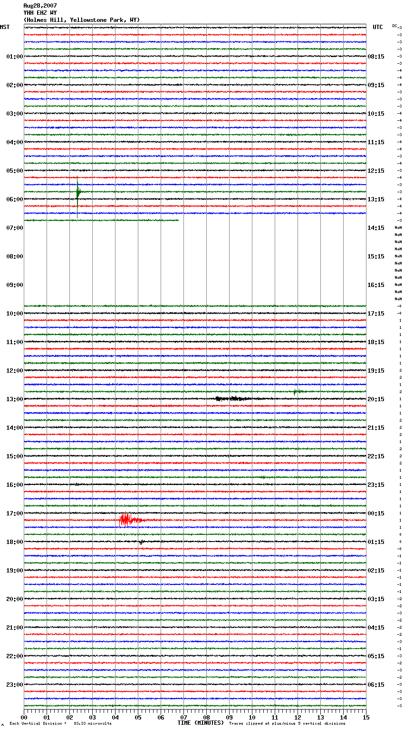Image resolution: width=404 pixels, height=730 pixels.
Task: Select the 22:00 MST hour label
Action: click(15, 656)
